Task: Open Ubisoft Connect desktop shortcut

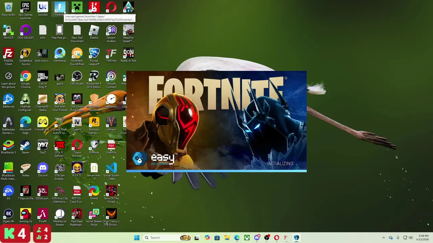Action: pos(111,80)
